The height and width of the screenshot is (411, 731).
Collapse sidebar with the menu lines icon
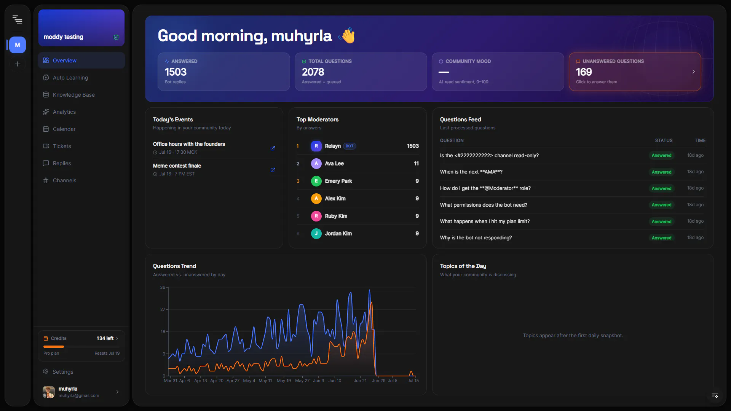pyautogui.click(x=17, y=19)
